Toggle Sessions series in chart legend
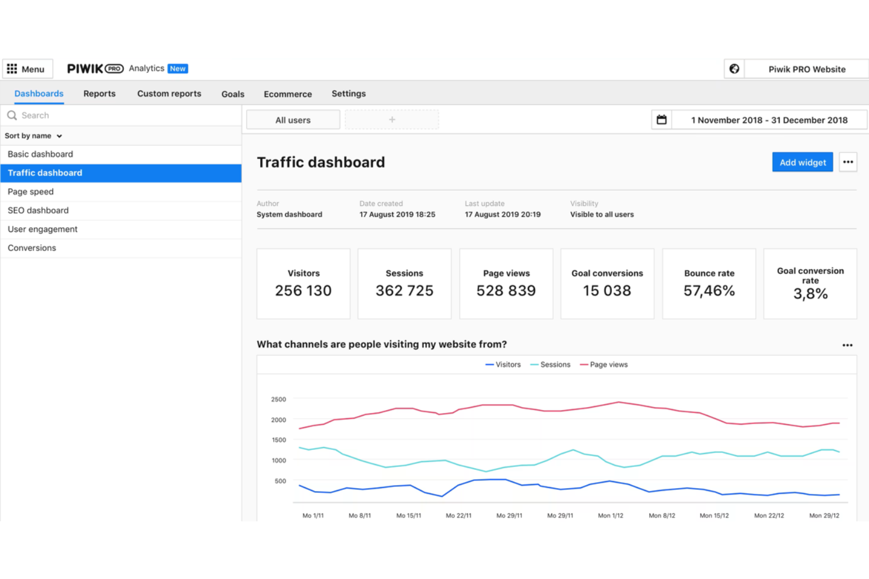This screenshot has width=869, height=579. pyautogui.click(x=550, y=364)
